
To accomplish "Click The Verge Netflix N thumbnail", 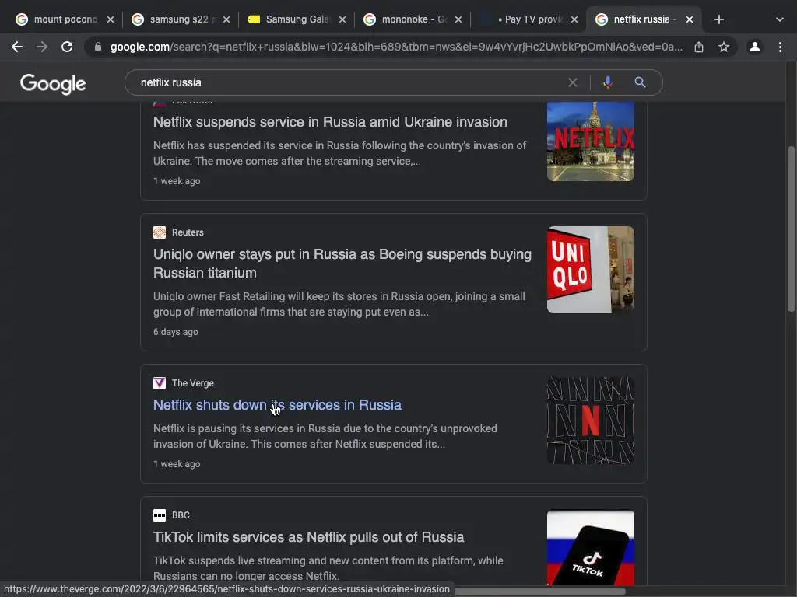I will pyautogui.click(x=590, y=421).
